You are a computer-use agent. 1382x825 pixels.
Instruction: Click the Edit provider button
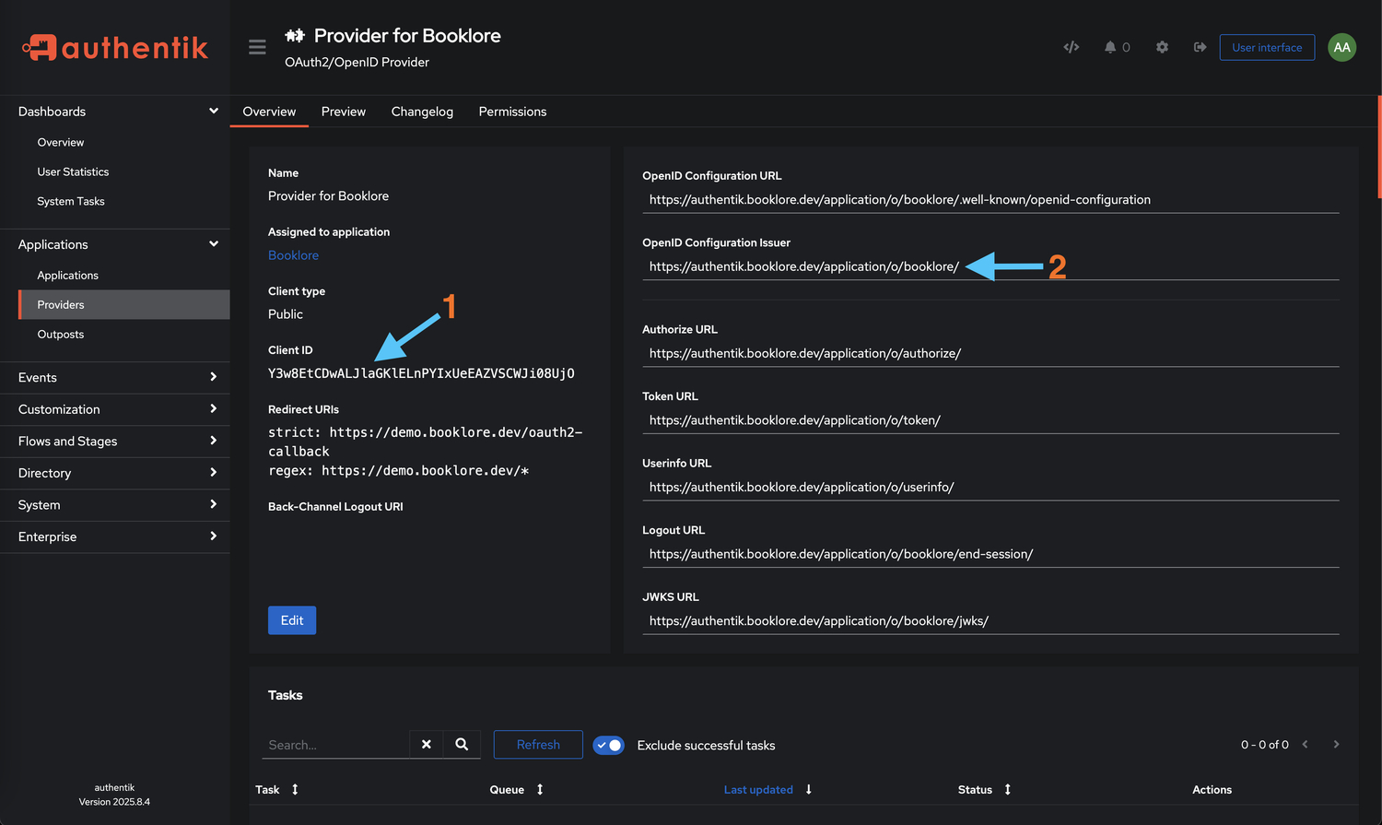292,620
